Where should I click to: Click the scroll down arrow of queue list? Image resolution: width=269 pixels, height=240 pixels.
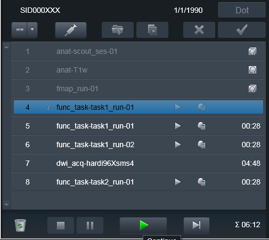pyautogui.click(x=6, y=204)
